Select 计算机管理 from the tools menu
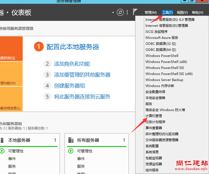The height and width of the screenshot is (174, 209). point(154,116)
